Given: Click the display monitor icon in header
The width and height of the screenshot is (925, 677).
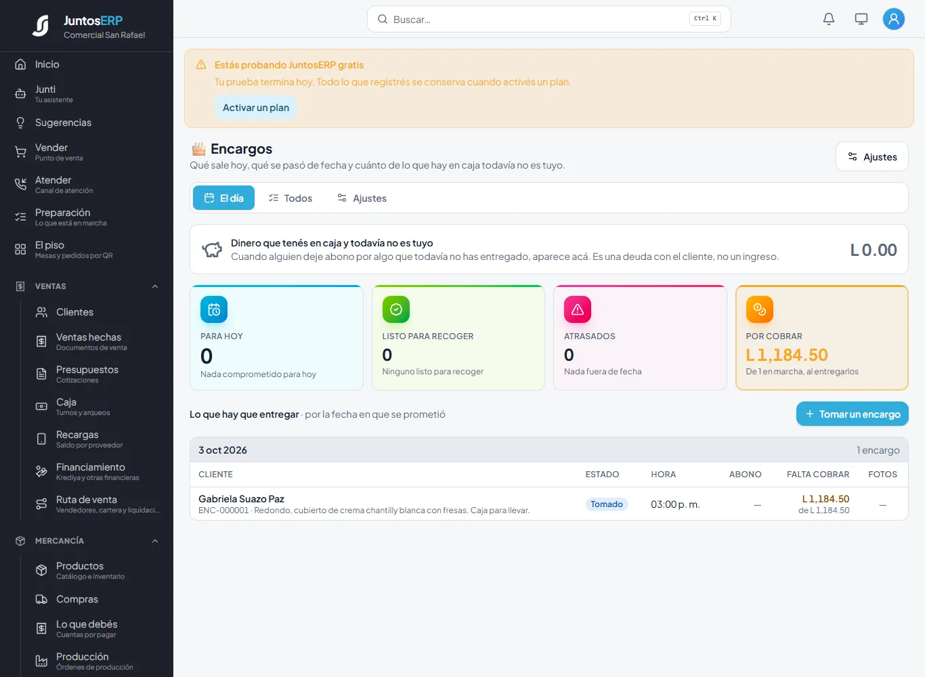Looking at the screenshot, I should (861, 19).
